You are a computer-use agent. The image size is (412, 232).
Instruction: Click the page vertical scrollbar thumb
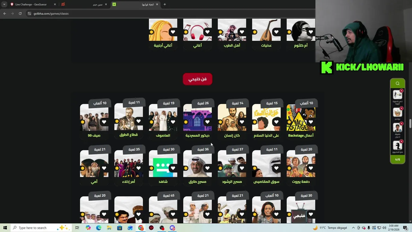(410, 123)
